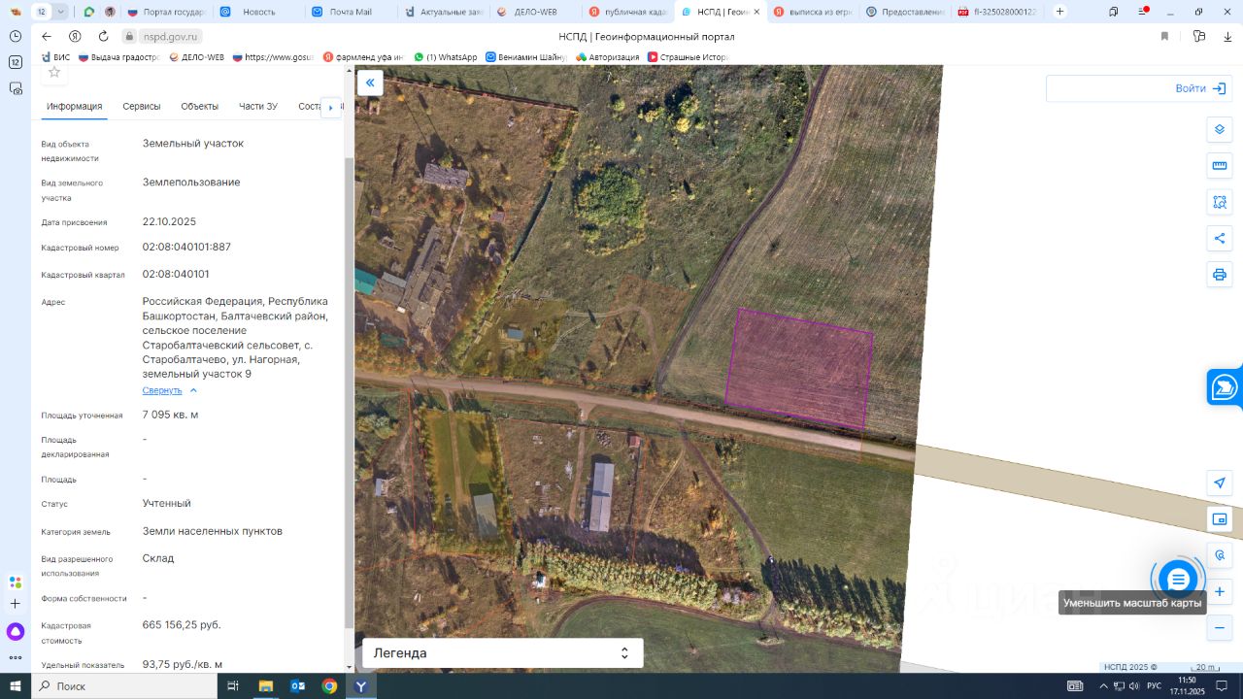The image size is (1243, 699).
Task: Click the Свернуть link
Action: tap(162, 390)
